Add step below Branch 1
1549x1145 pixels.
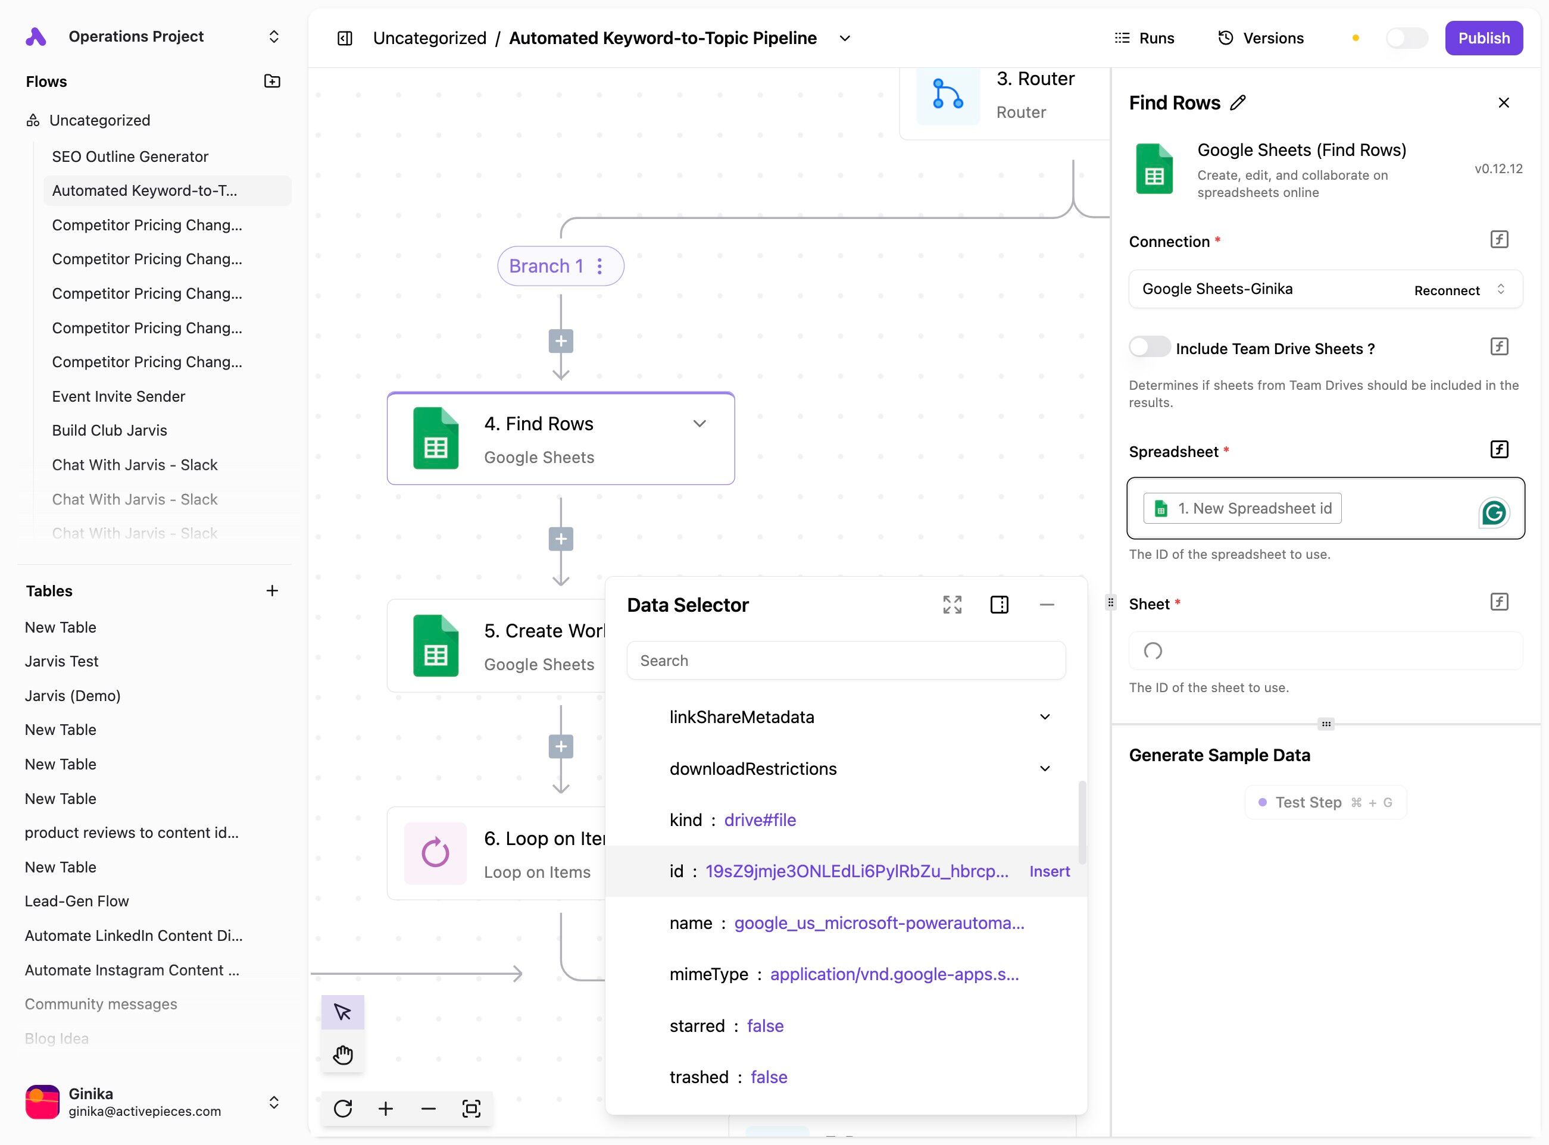(560, 341)
